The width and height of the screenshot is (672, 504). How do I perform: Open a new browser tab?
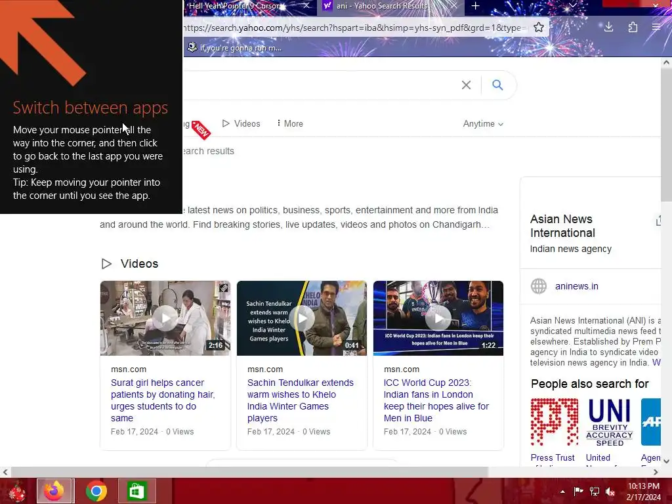(x=475, y=6)
